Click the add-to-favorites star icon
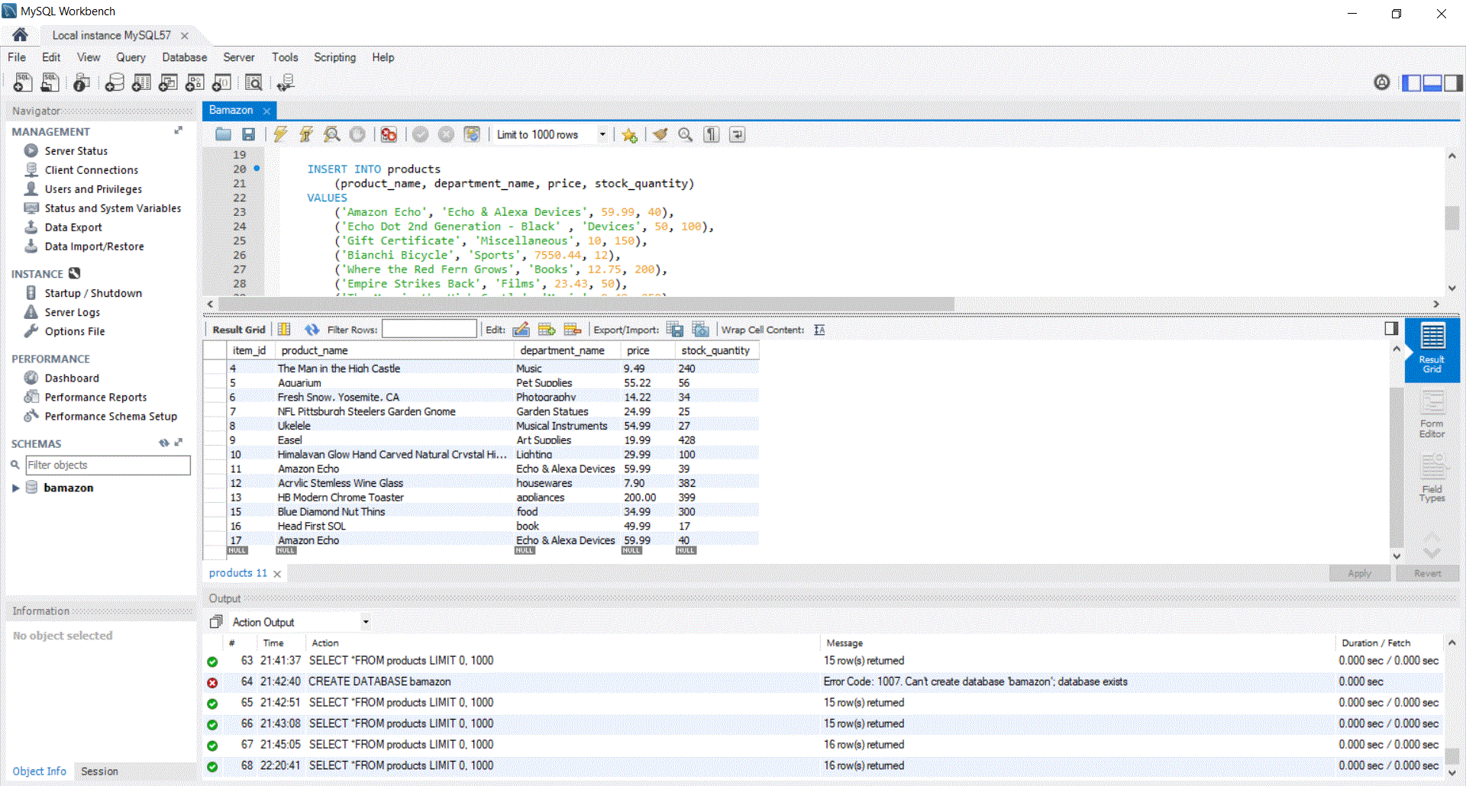 (x=629, y=135)
